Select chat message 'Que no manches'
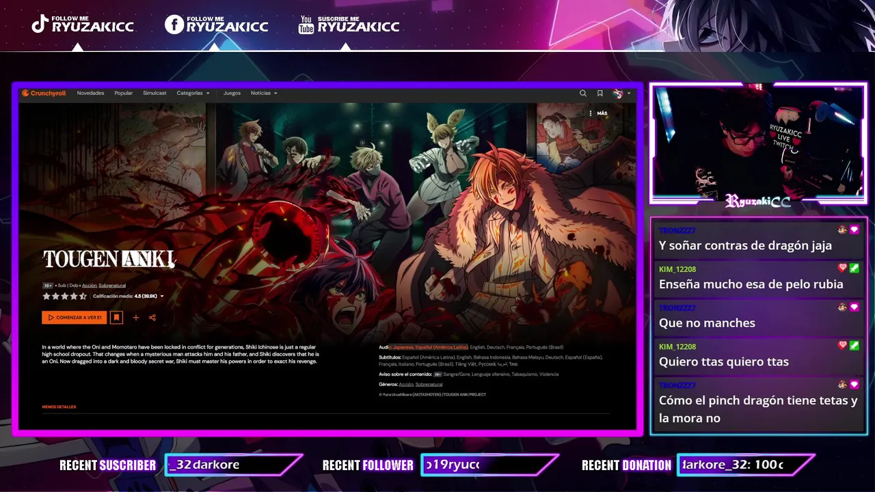 [707, 323]
